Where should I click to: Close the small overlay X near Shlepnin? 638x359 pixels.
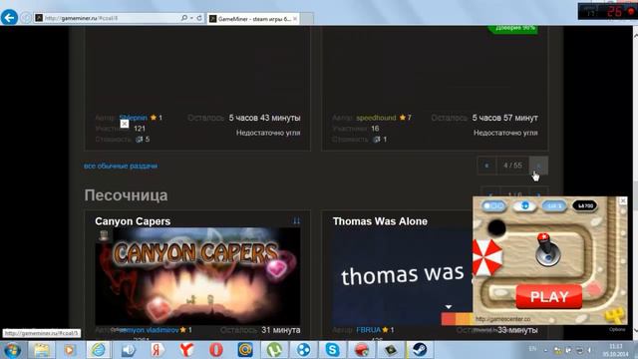[x=124, y=124]
